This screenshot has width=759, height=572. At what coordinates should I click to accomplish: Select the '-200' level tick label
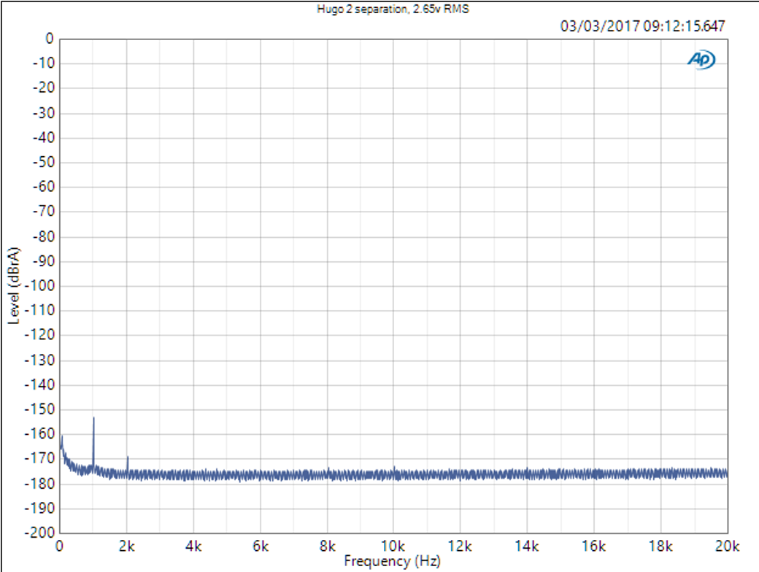click(x=39, y=533)
